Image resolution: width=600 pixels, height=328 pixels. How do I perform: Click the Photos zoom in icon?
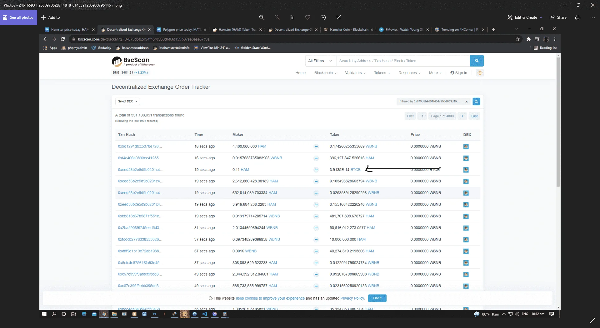pyautogui.click(x=262, y=17)
